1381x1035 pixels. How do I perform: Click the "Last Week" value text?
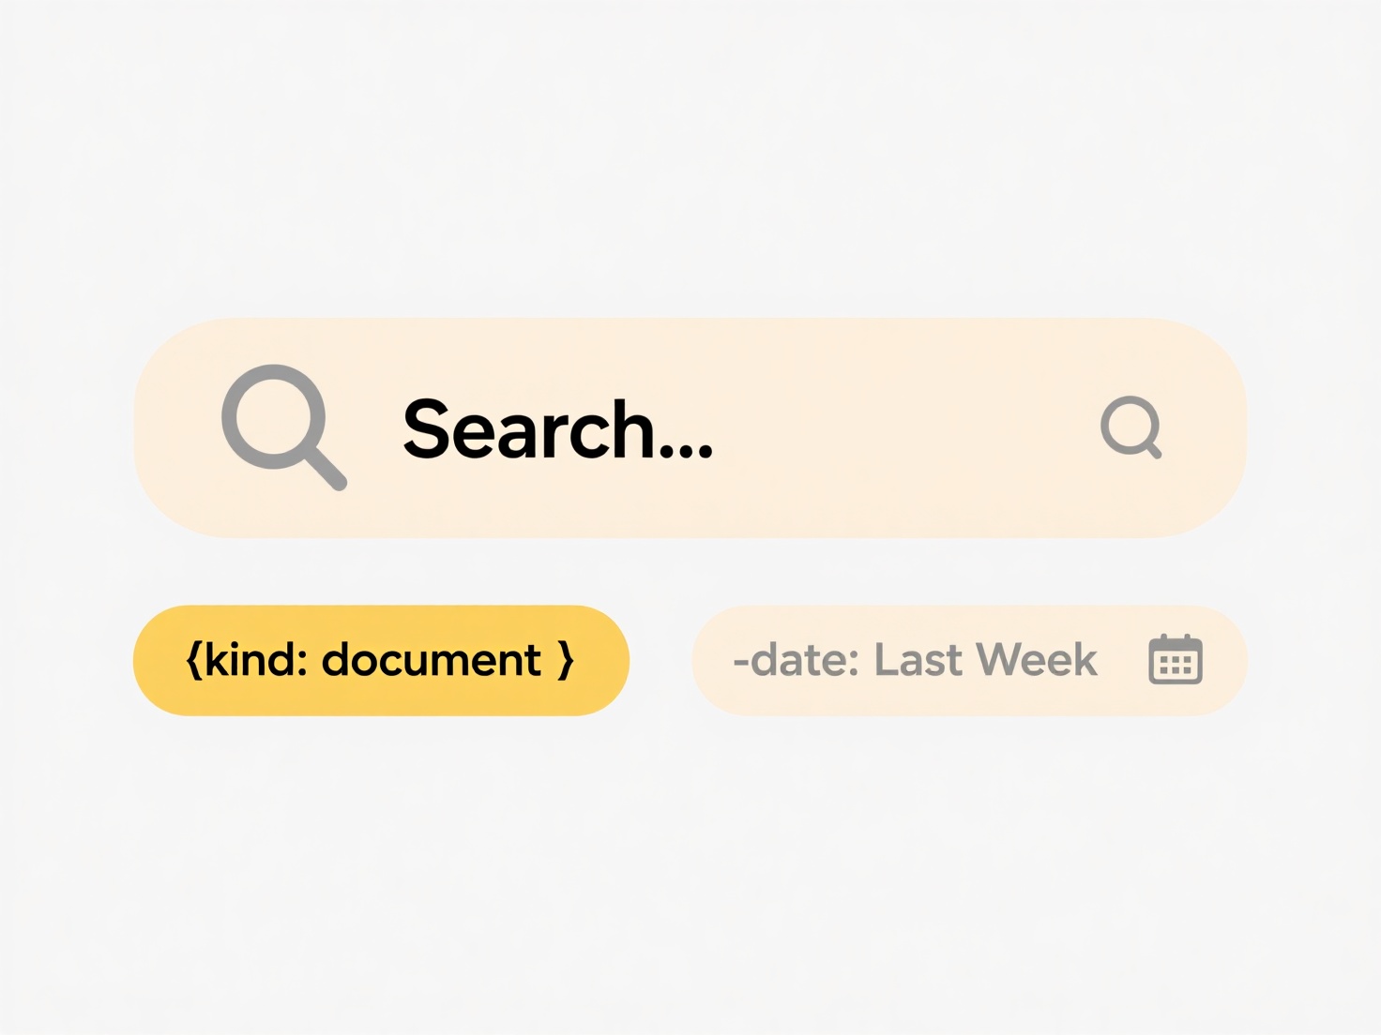click(985, 660)
